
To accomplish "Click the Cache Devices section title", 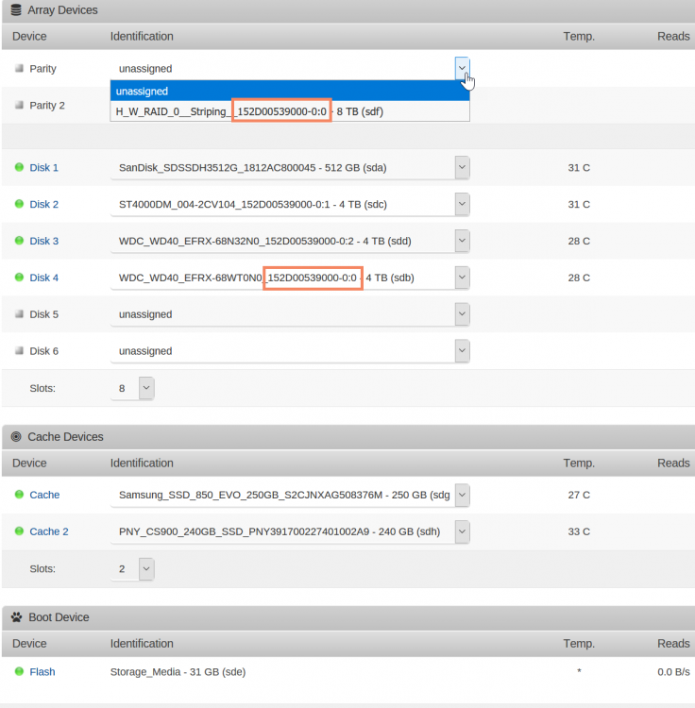I will click(x=65, y=437).
